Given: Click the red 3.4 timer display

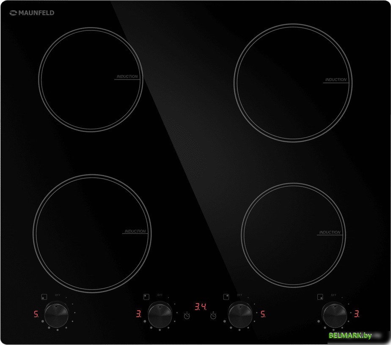Looking at the screenshot, I should point(200,306).
